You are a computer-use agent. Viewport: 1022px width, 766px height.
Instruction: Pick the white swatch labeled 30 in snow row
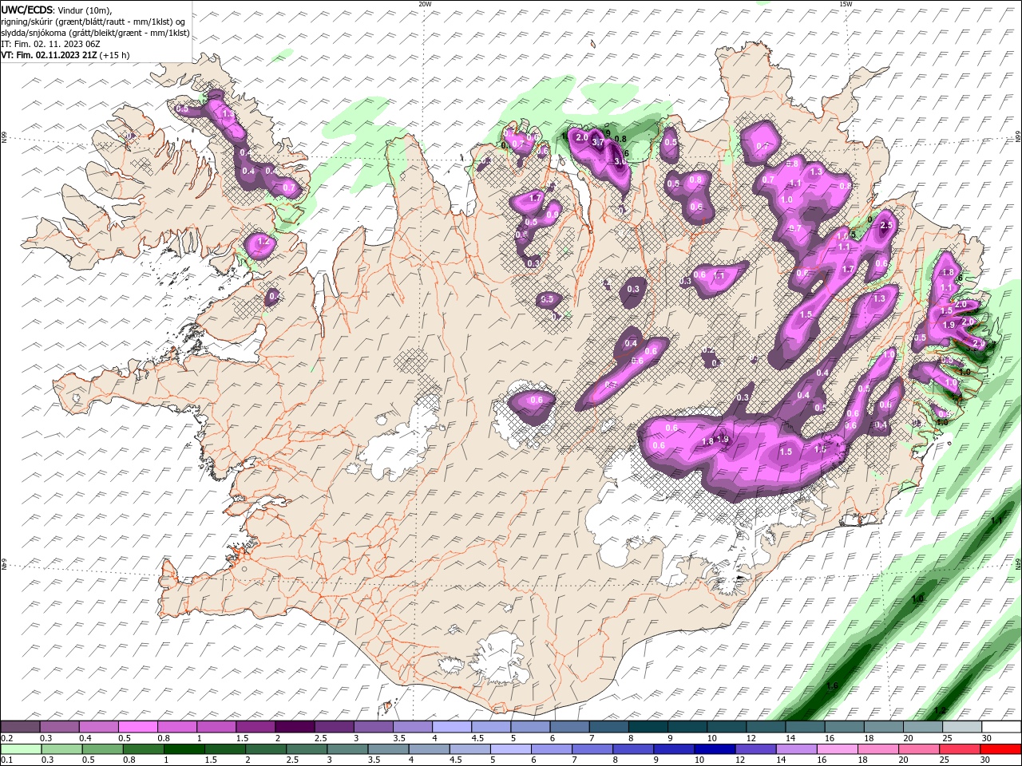(1000, 727)
